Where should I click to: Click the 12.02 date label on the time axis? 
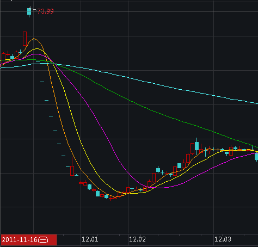pyautogui.click(x=137, y=239)
